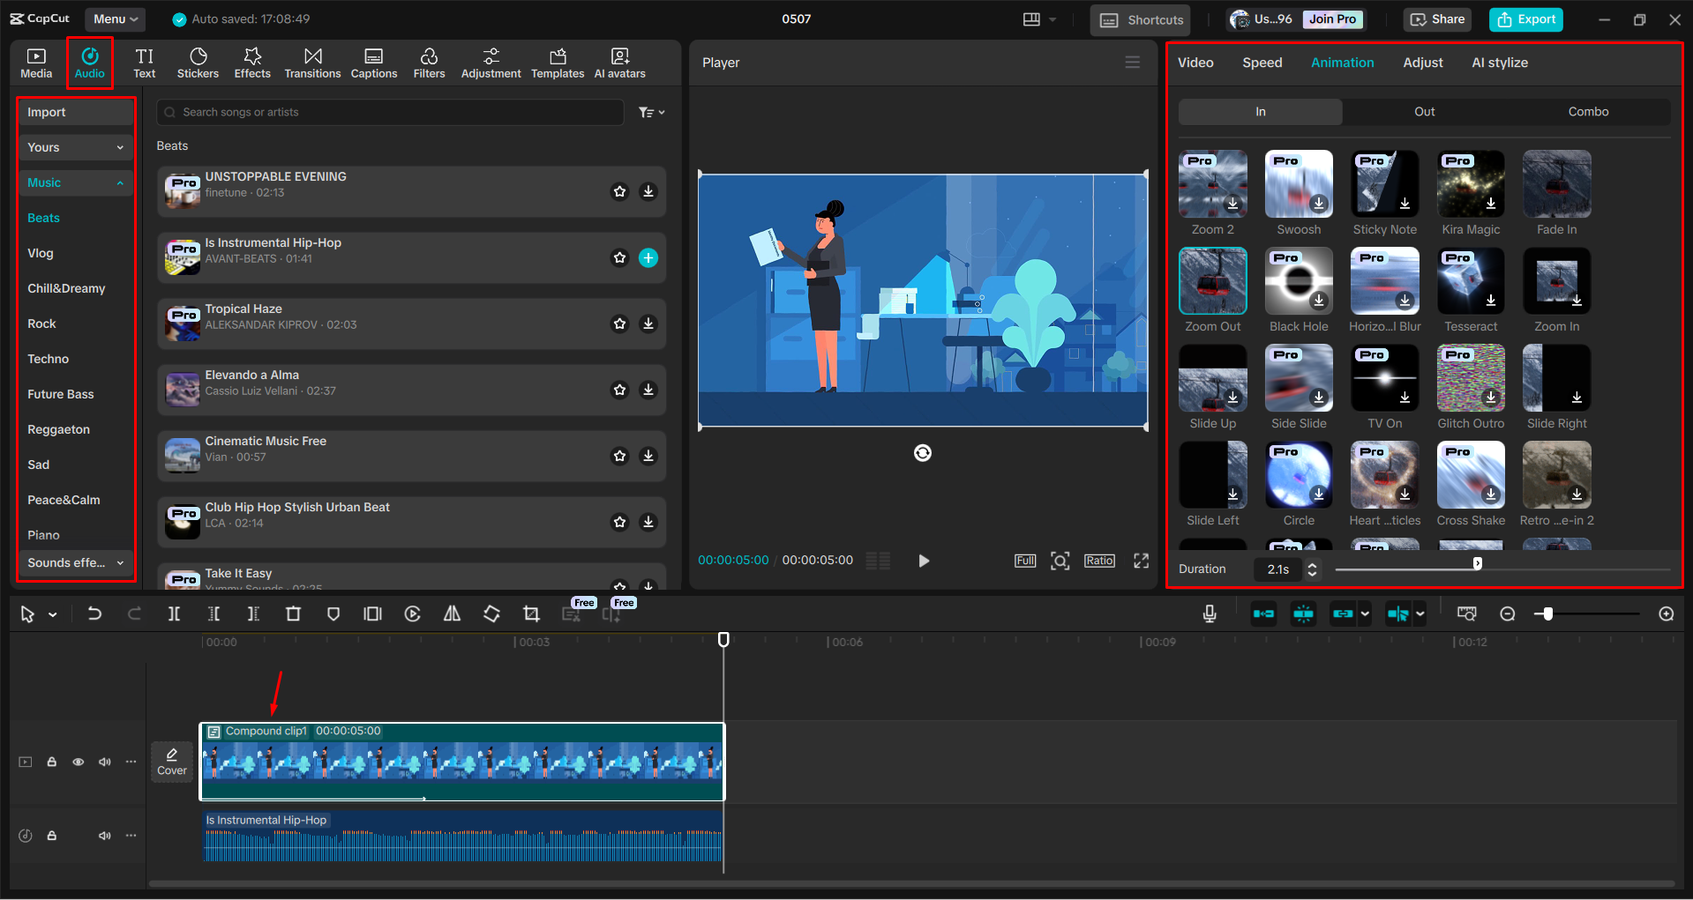This screenshot has width=1693, height=900.
Task: Click the Export button
Action: click(1525, 19)
